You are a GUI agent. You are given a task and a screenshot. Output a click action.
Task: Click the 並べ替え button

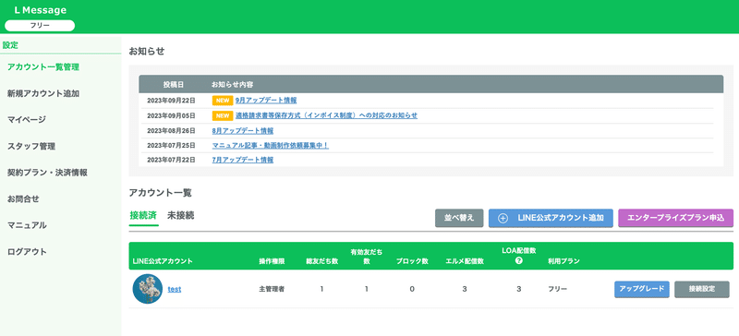coord(459,218)
